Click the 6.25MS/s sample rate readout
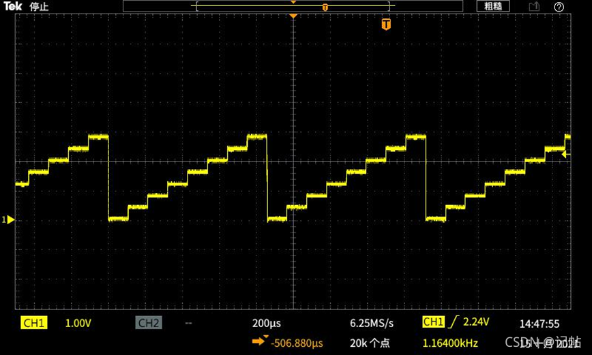Image resolution: width=592 pixels, height=355 pixels. click(x=372, y=323)
